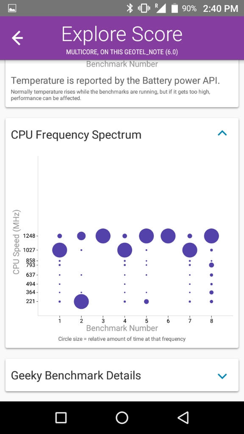Select large 1248 MHz circle for benchmark 6

(x=168, y=236)
